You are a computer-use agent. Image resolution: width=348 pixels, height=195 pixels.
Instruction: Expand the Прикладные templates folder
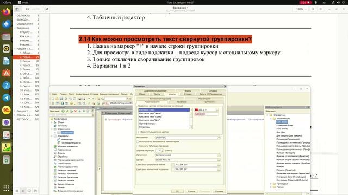pos(271,184)
